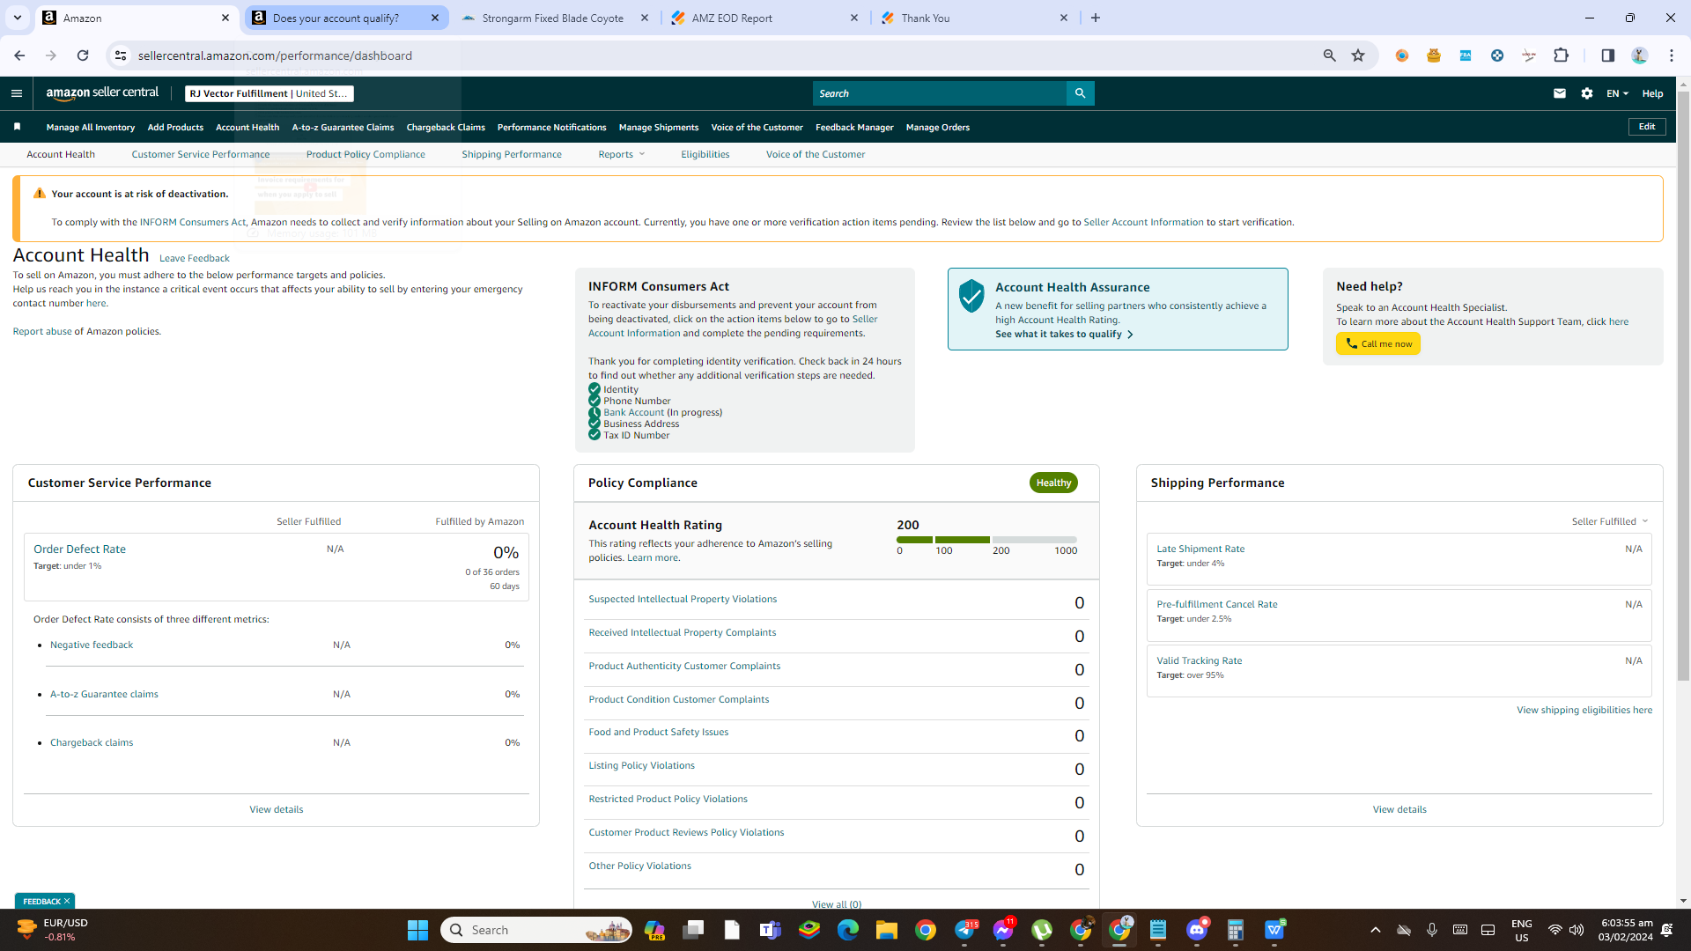The height and width of the screenshot is (951, 1691).
Task: Open the tab search chevron in Chrome
Action: click(17, 18)
